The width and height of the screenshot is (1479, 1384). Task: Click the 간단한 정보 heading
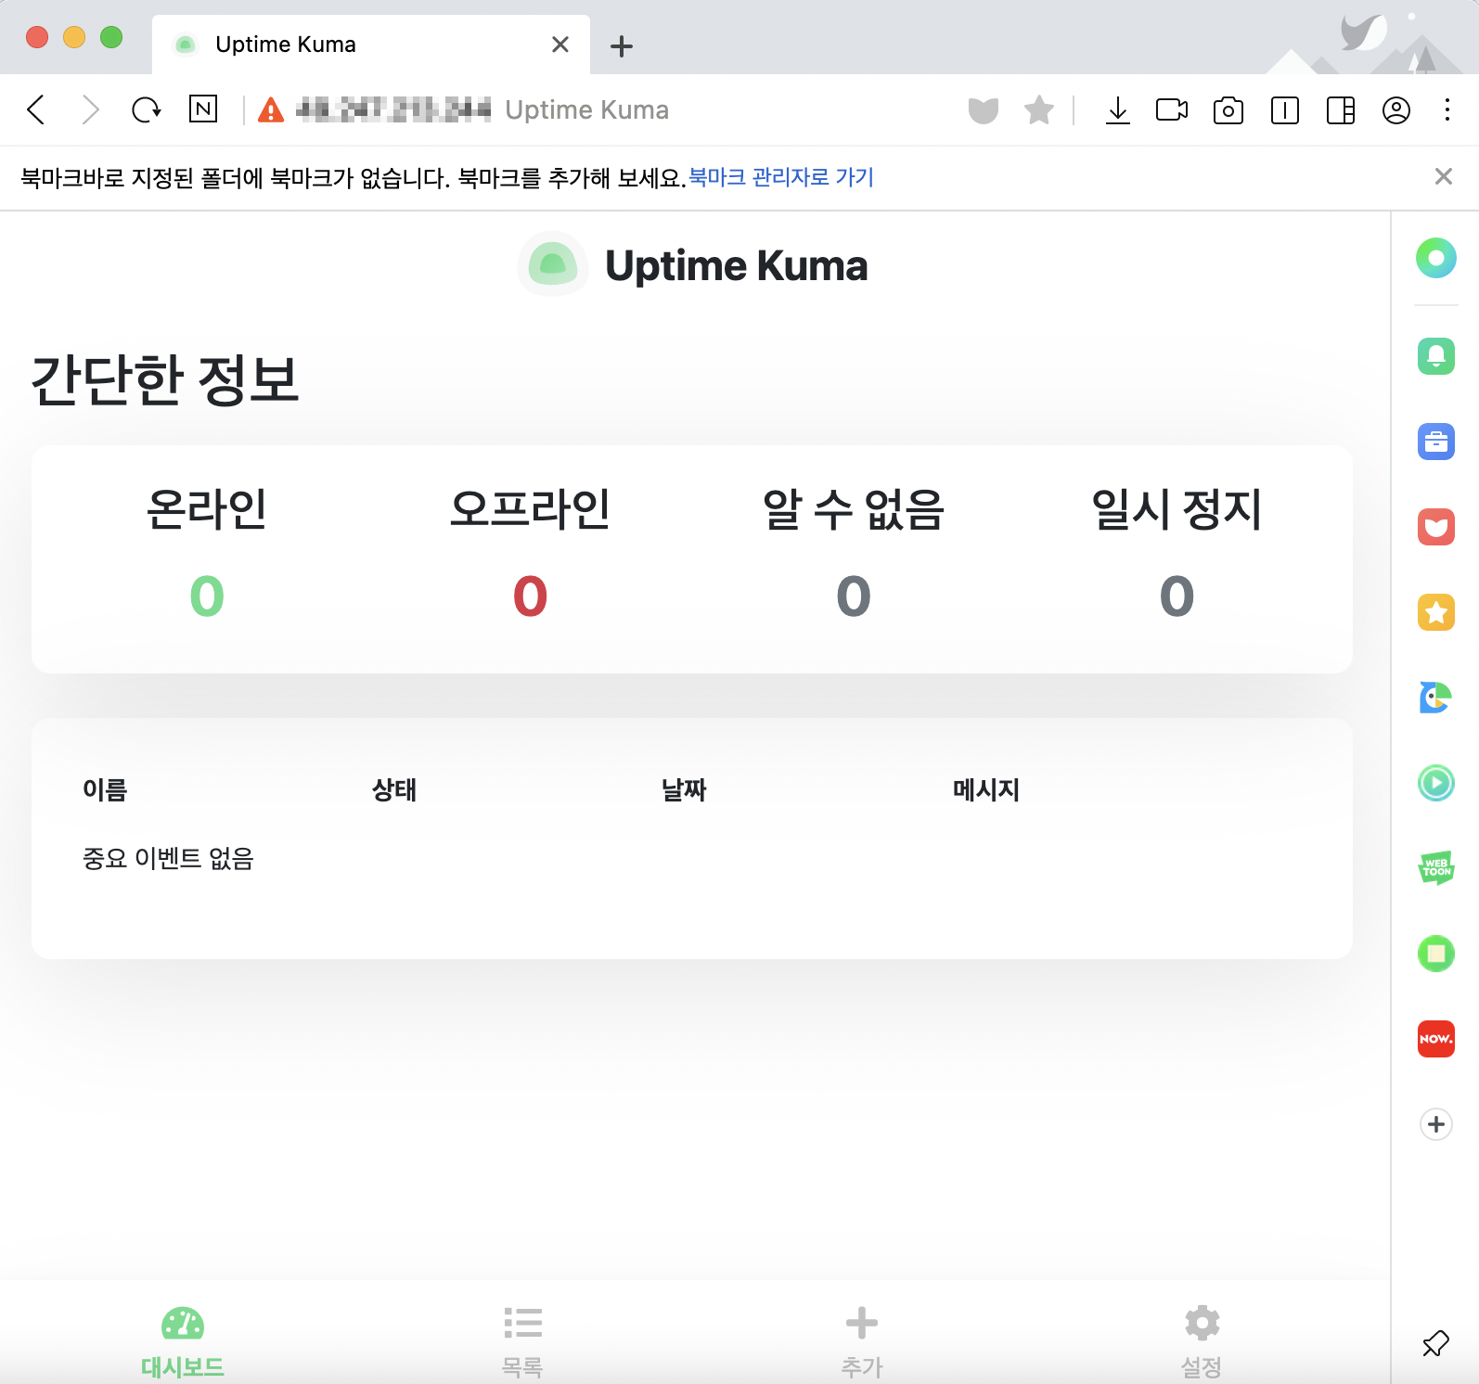(165, 379)
